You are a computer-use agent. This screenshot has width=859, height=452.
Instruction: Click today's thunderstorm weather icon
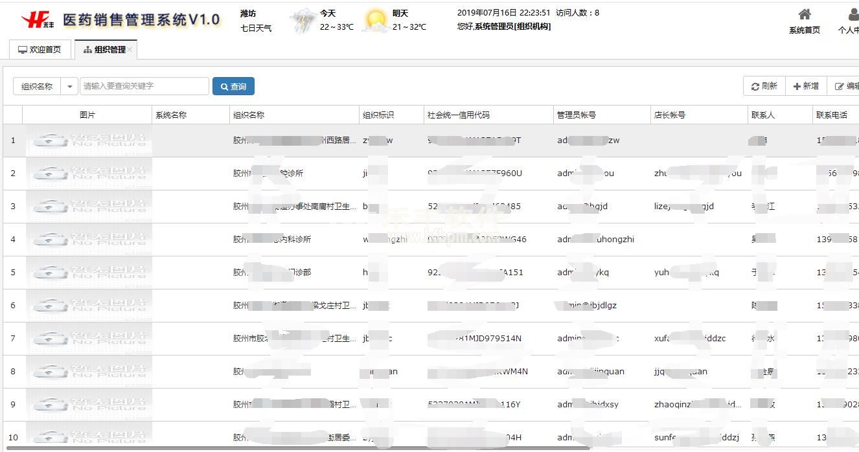coord(303,21)
